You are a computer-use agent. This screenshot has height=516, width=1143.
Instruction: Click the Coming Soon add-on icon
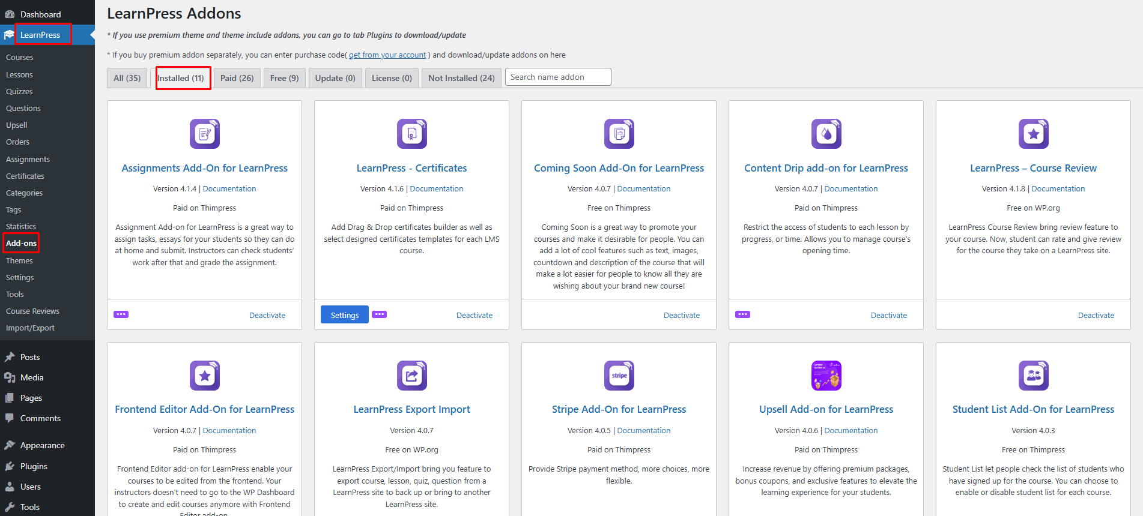[619, 133]
